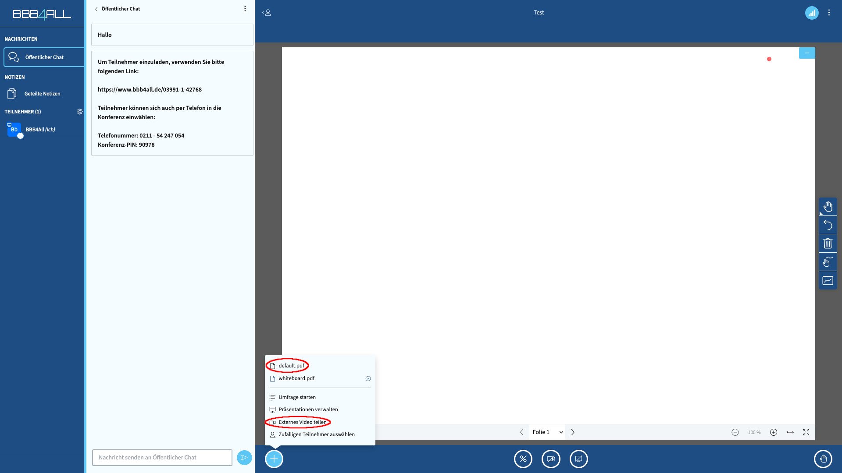
Task: Click BBB4All (Ich) participant name
Action: click(x=40, y=130)
